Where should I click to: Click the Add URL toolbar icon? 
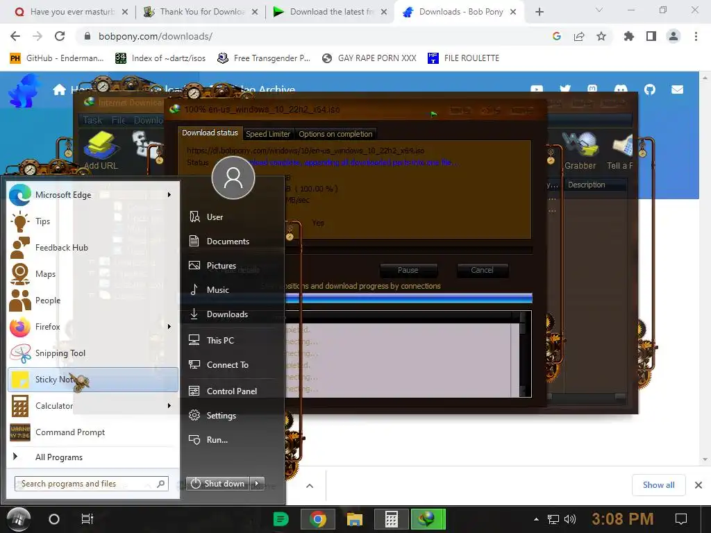tap(101, 151)
